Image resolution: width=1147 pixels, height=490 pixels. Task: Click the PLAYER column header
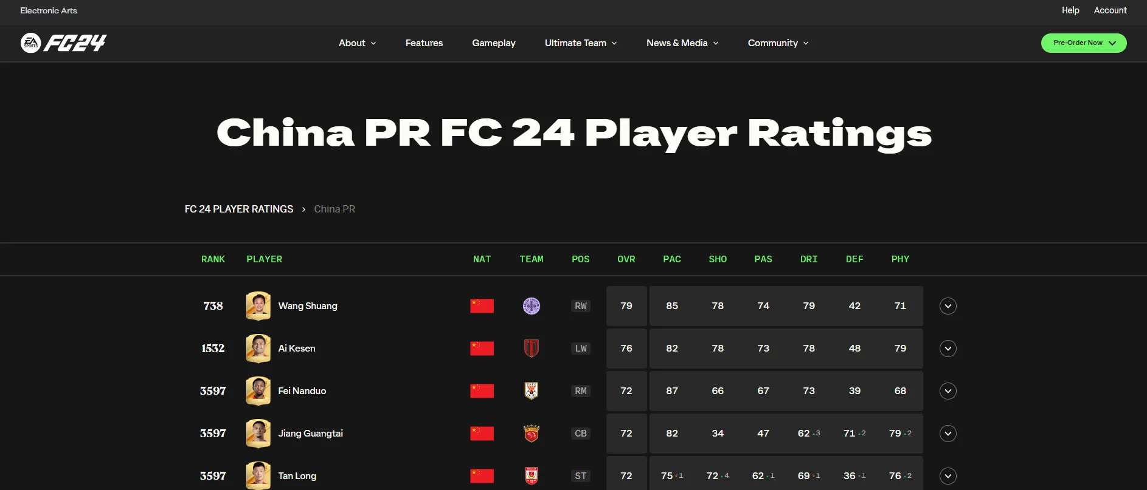click(x=265, y=259)
